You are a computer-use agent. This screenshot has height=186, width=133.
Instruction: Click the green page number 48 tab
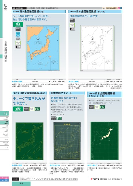4,114
